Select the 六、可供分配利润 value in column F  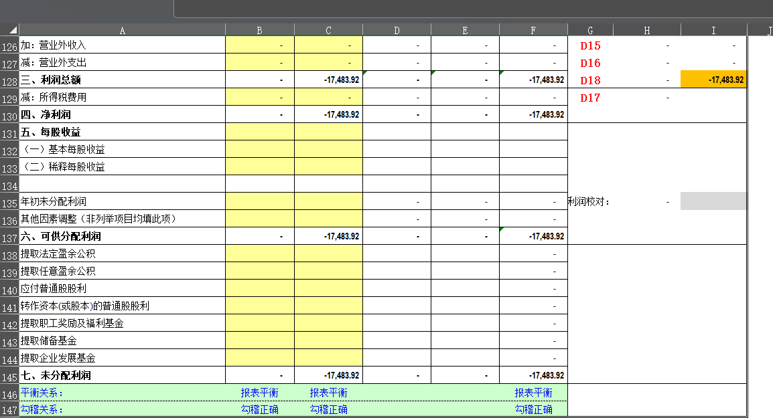coord(533,236)
